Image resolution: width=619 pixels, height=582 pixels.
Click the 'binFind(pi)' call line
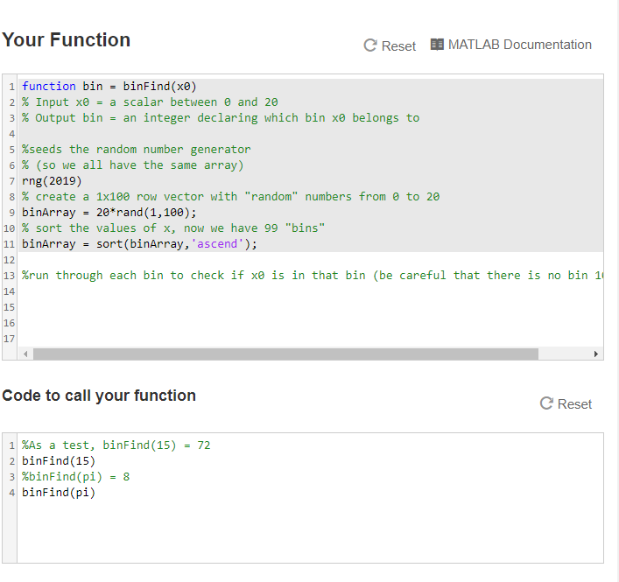(x=59, y=493)
